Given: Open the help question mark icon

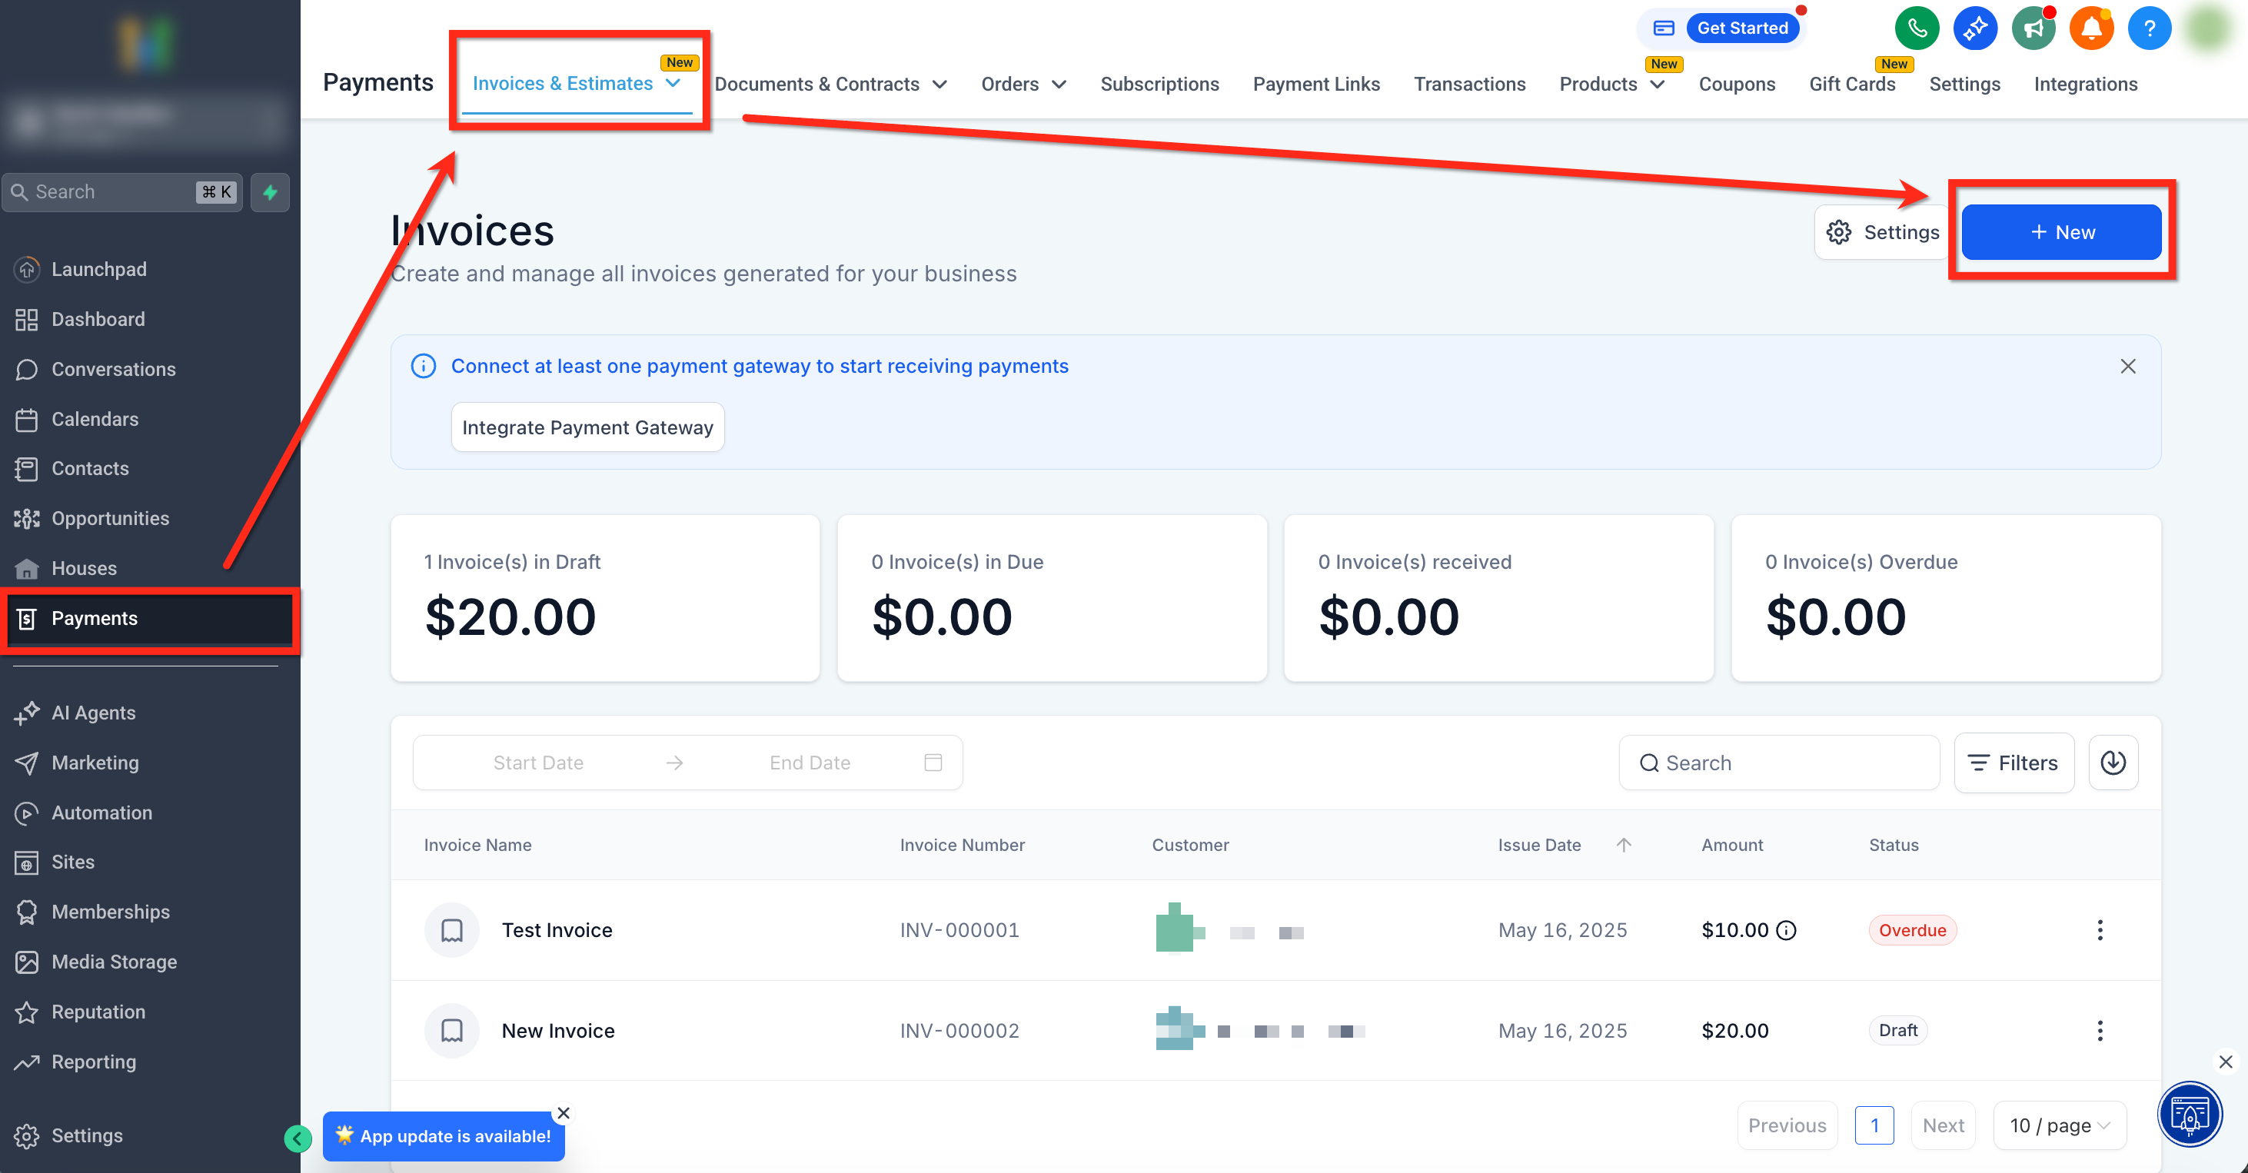Looking at the screenshot, I should 2149,28.
